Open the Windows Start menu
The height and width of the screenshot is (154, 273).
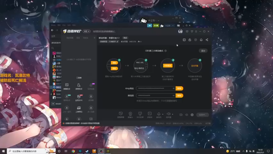[x=3, y=151]
